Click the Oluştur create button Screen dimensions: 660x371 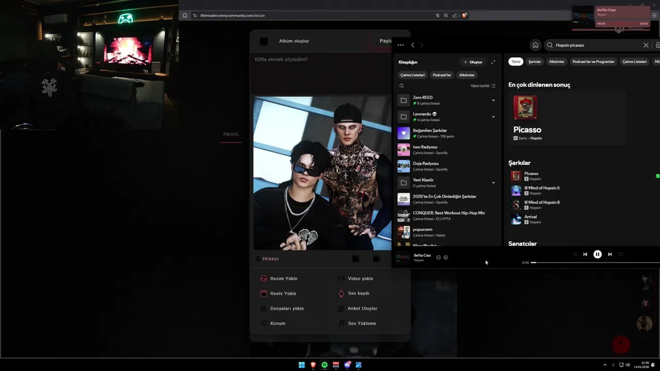coord(473,62)
